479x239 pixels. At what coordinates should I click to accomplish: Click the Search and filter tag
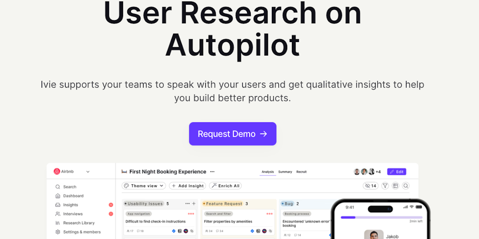[x=218, y=214]
